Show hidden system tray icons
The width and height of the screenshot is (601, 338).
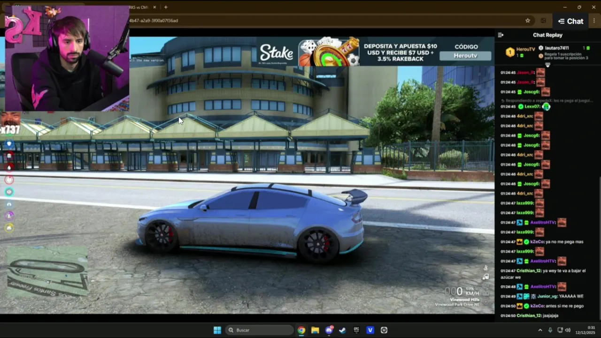coord(540,330)
